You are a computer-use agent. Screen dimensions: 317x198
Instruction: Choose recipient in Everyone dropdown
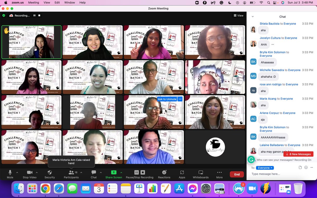(x=265, y=168)
